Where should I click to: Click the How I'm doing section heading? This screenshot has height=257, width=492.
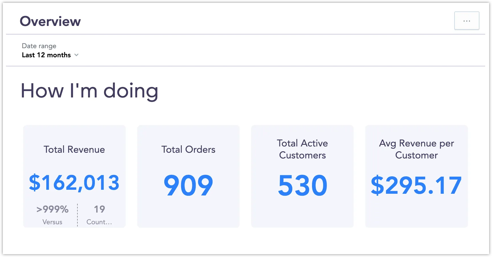pos(89,91)
